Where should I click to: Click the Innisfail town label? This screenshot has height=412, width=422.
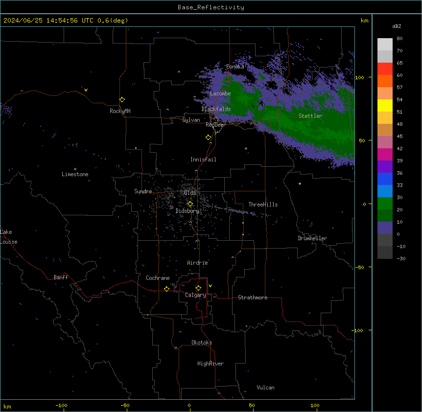click(x=203, y=160)
